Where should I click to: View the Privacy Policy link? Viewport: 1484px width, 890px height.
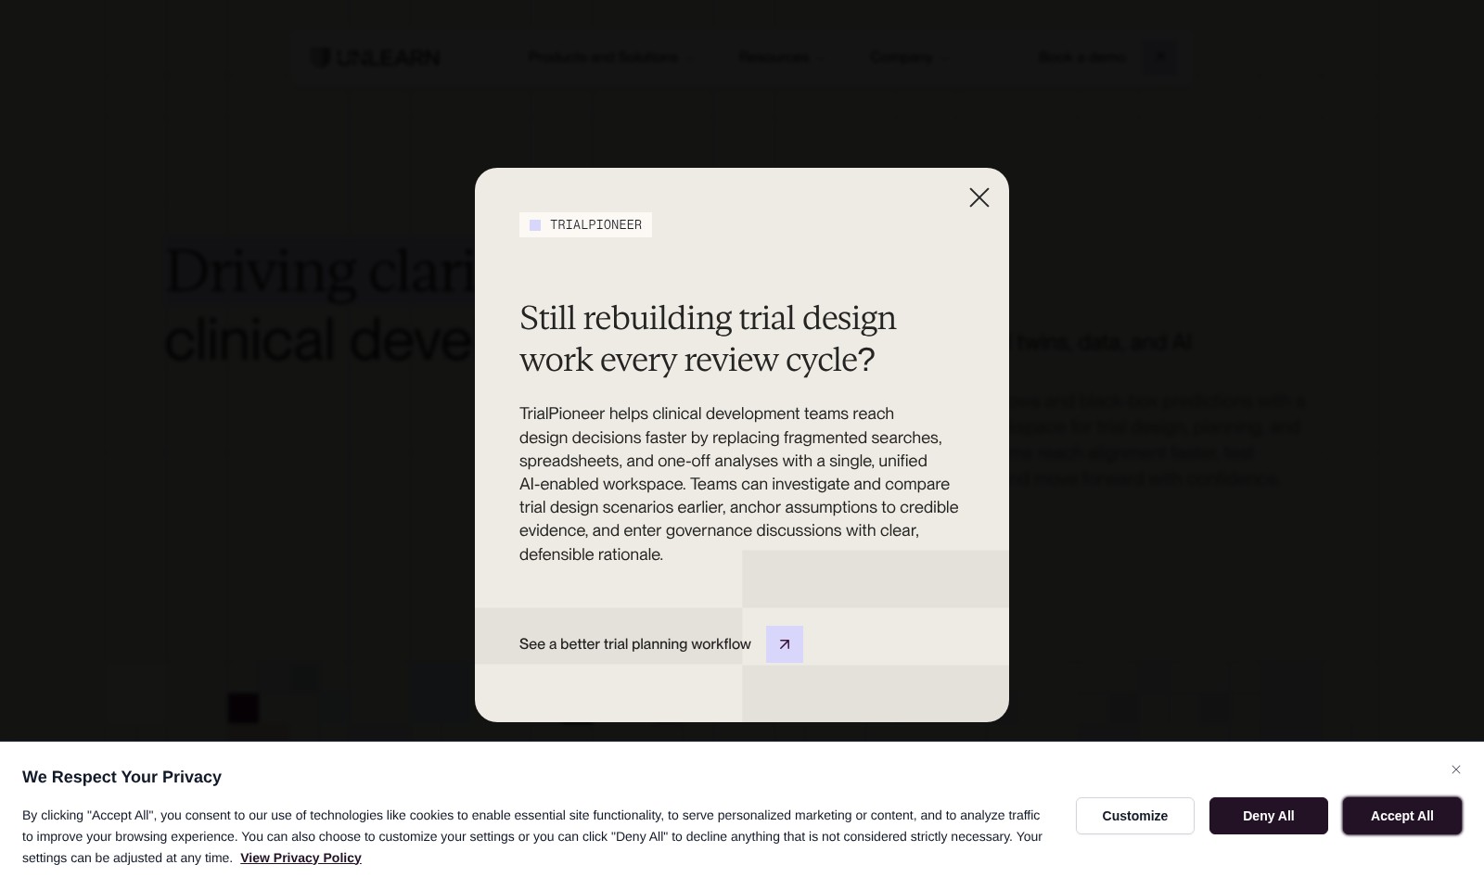coord(301,858)
